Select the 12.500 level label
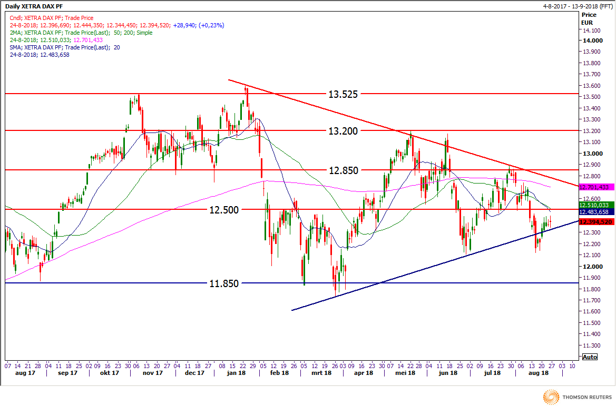This screenshot has width=616, height=407. coord(224,210)
